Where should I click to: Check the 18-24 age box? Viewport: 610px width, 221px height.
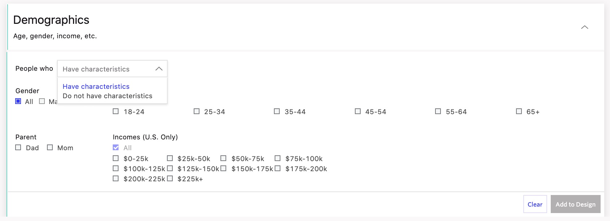click(116, 111)
